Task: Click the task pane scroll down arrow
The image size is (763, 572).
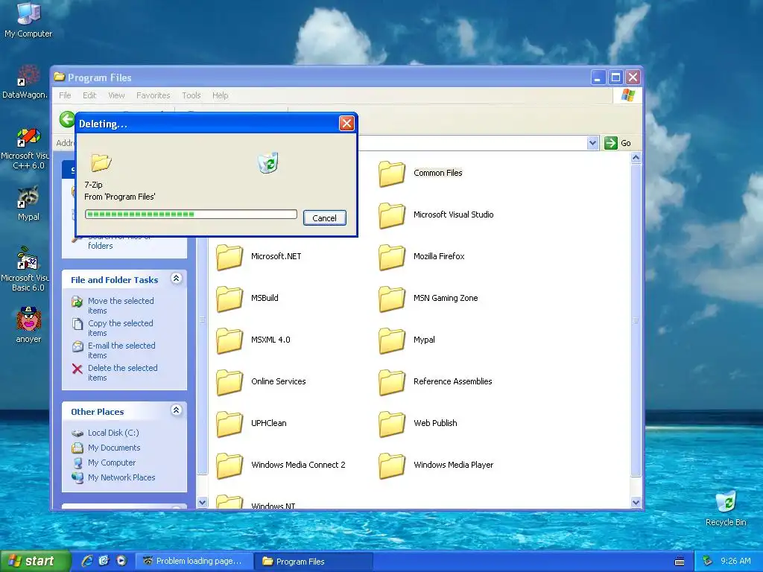Action: click(203, 503)
